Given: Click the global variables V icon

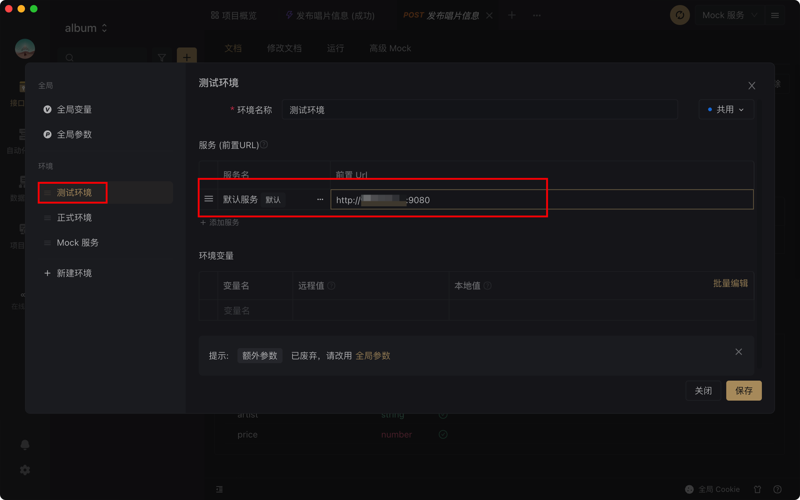Looking at the screenshot, I should 47,109.
